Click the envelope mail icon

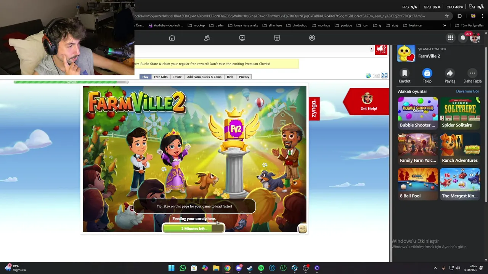(x=376, y=76)
